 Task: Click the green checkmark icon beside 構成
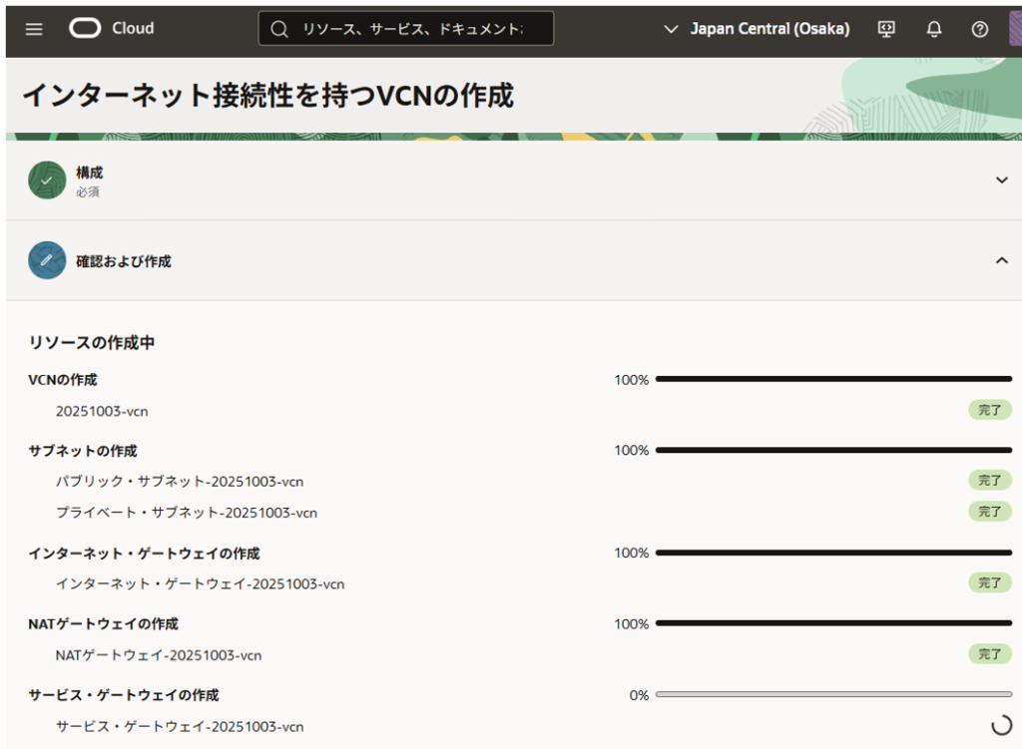(47, 181)
